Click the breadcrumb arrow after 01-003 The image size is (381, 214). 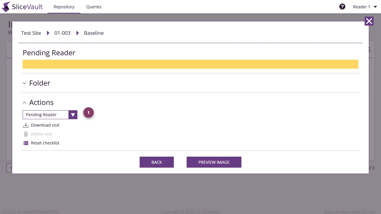pyautogui.click(x=77, y=33)
